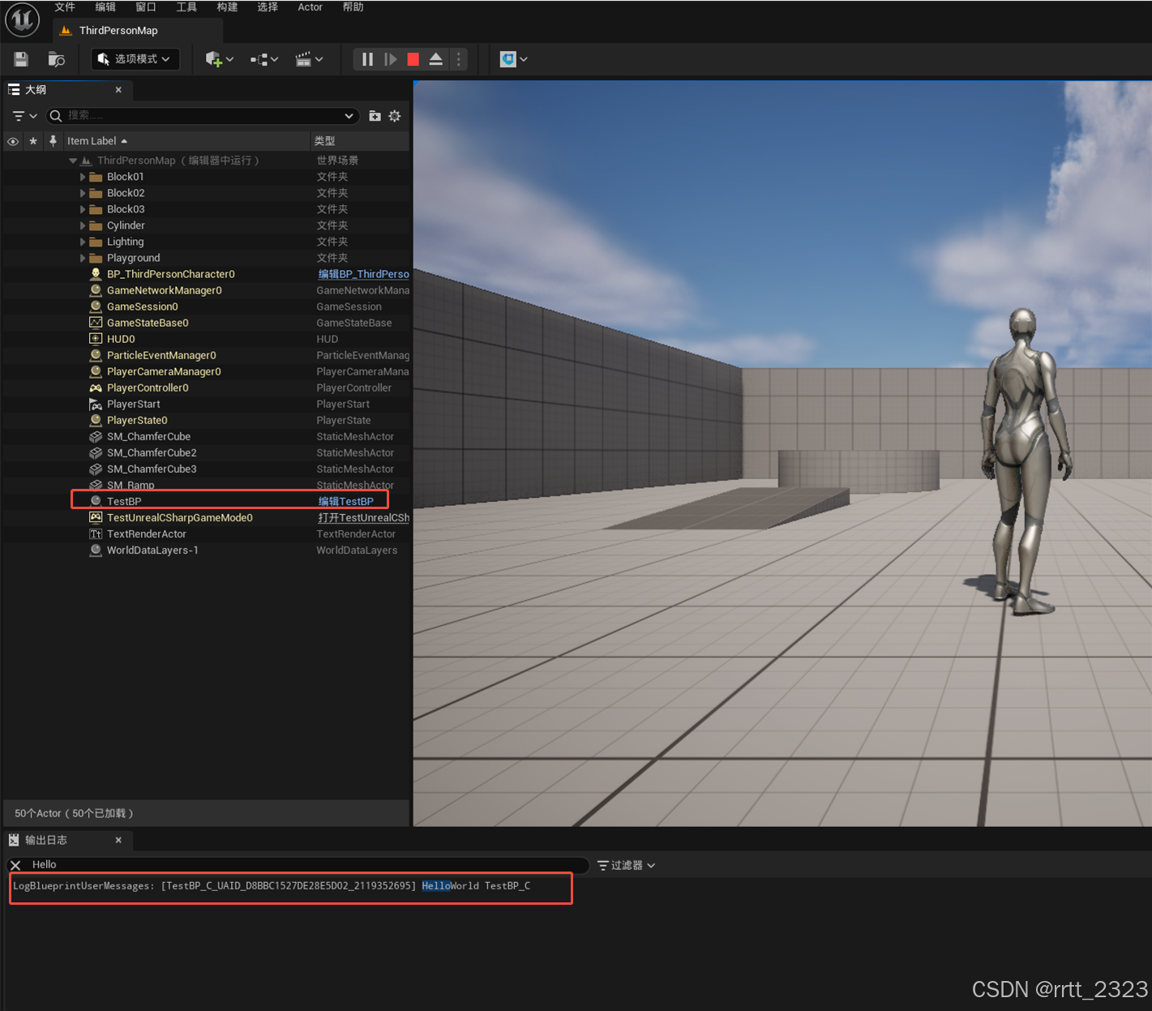
Task: Click the GameStateBase0 icon
Action: (96, 323)
